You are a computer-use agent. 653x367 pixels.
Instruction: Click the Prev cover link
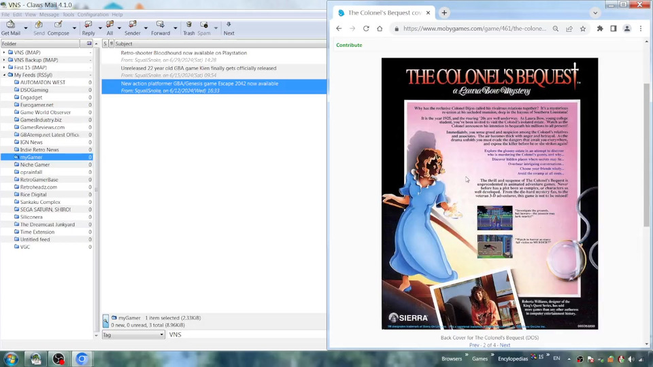(474, 345)
